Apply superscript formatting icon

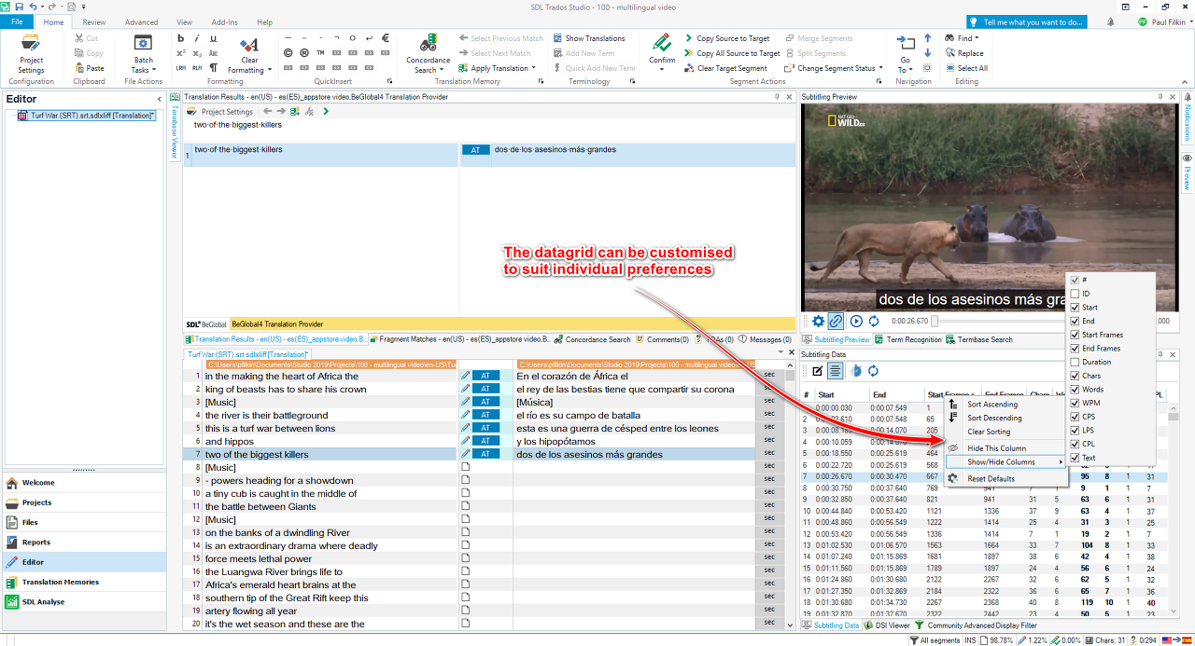(x=181, y=53)
